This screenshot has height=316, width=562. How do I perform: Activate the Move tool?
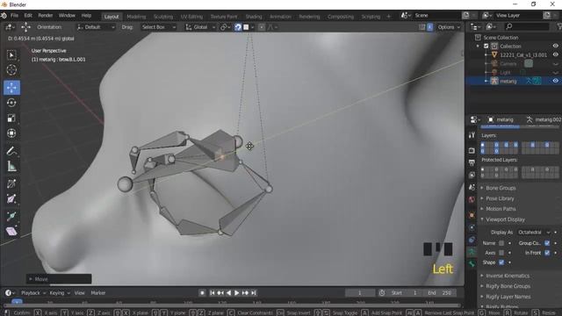click(11, 88)
